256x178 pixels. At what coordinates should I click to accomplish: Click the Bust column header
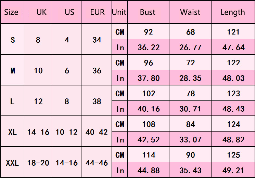tap(148, 12)
